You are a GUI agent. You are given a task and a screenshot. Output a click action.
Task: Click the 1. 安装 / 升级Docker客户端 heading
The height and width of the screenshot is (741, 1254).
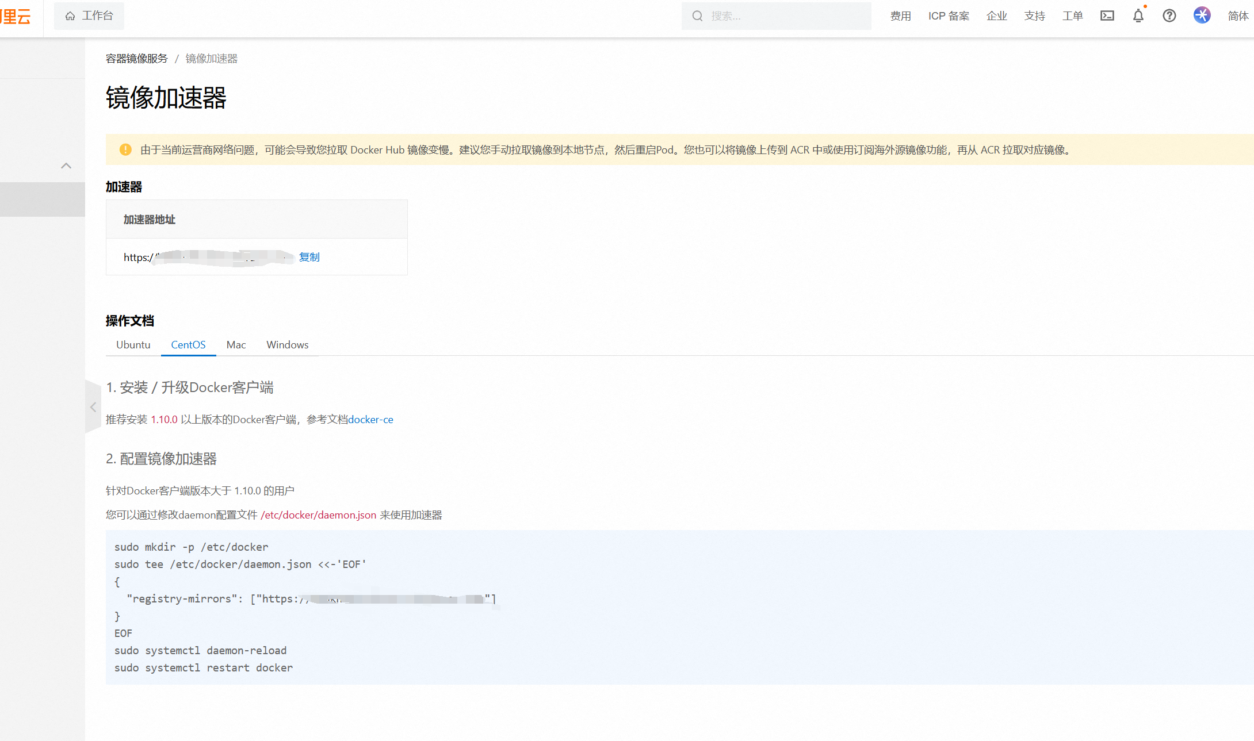[190, 387]
